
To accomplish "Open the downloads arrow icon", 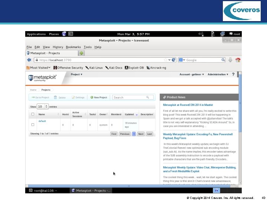I will [230, 60].
